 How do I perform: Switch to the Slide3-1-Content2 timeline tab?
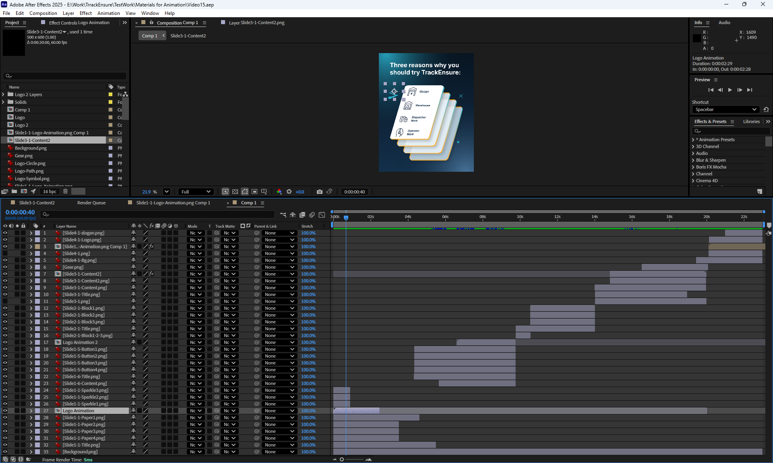point(37,203)
